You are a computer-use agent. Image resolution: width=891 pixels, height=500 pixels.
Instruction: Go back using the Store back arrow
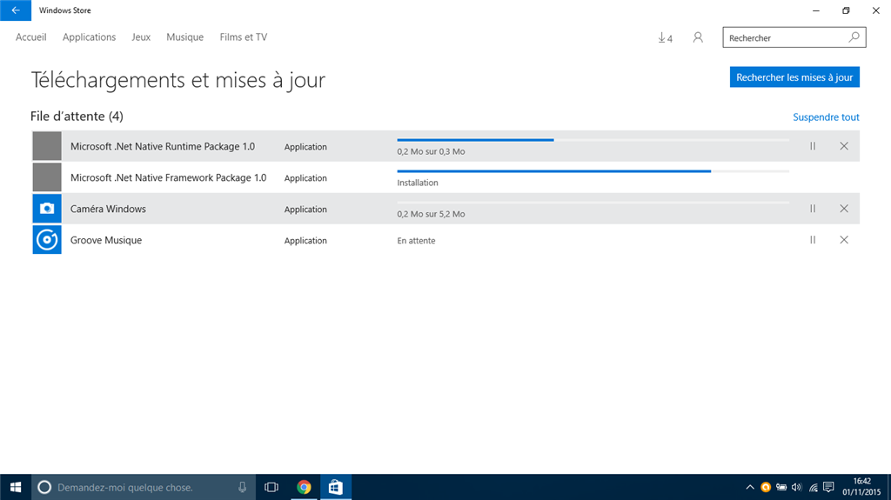tap(16, 10)
